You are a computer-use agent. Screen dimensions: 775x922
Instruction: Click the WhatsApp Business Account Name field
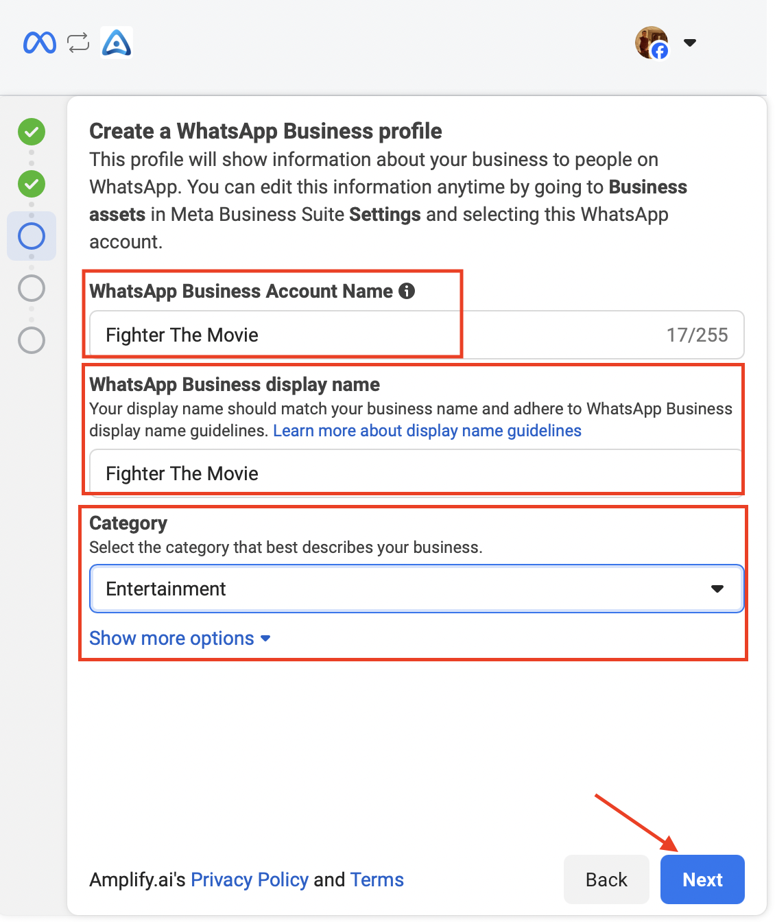[417, 335]
